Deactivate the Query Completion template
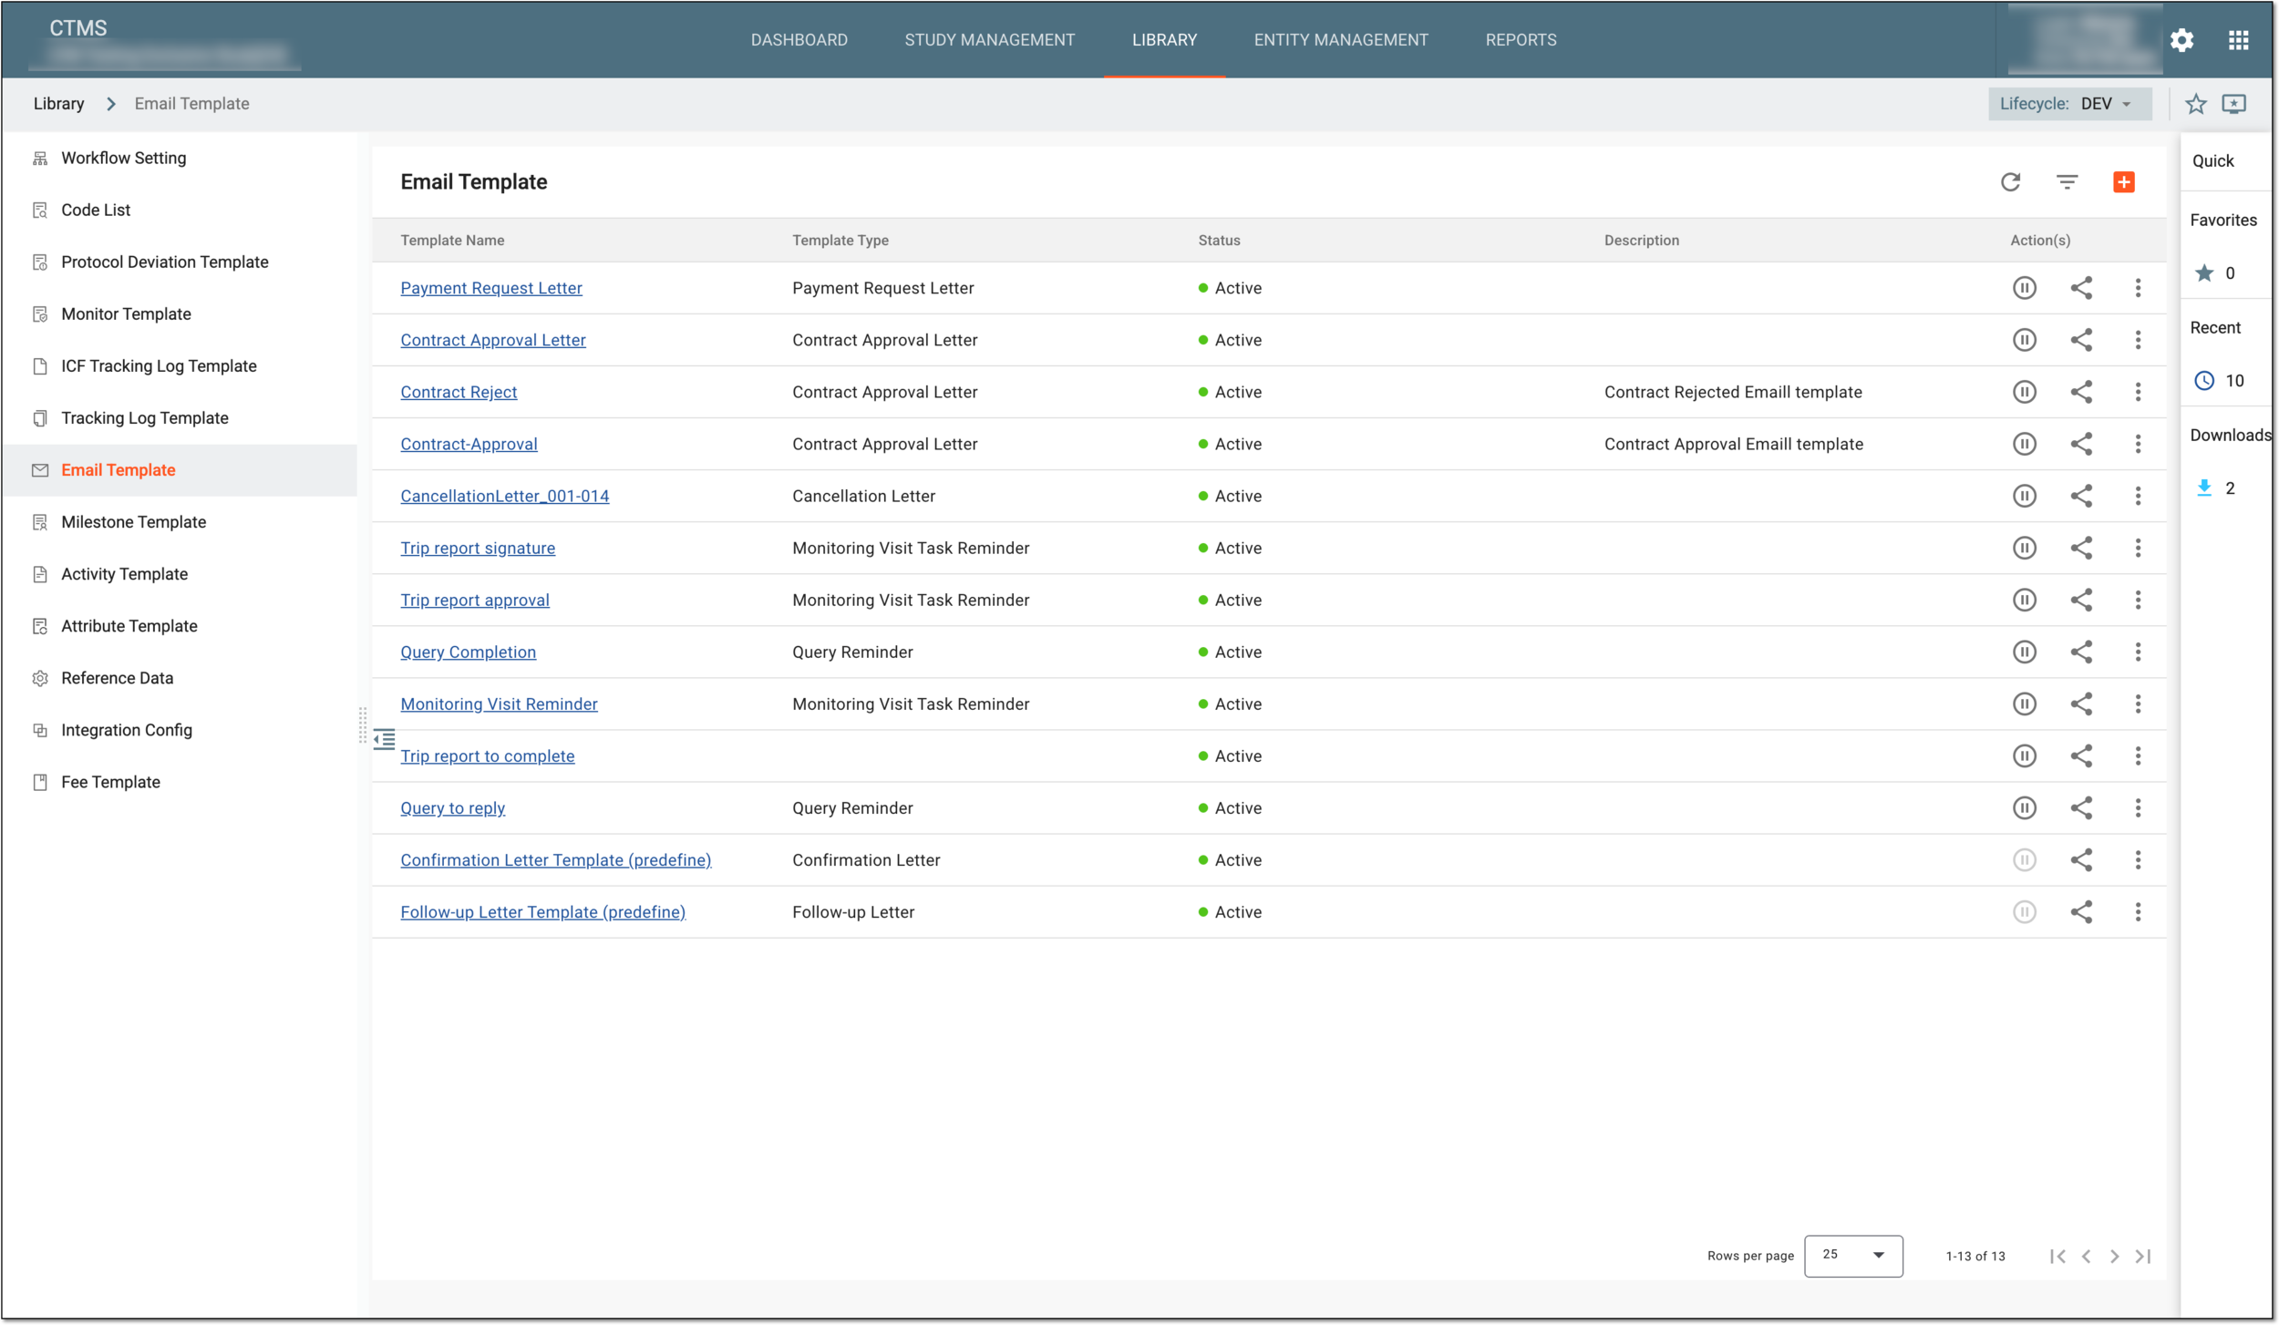The height and width of the screenshot is (1325, 2279). [x=2024, y=652]
